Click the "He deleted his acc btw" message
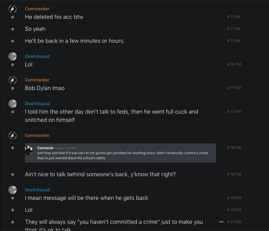The image size is (269, 231). click(54, 17)
